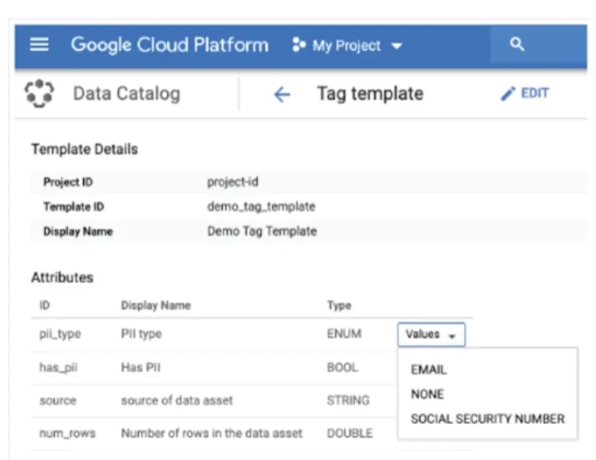Click the EDIT button label
The image size is (596, 460).
(x=535, y=94)
